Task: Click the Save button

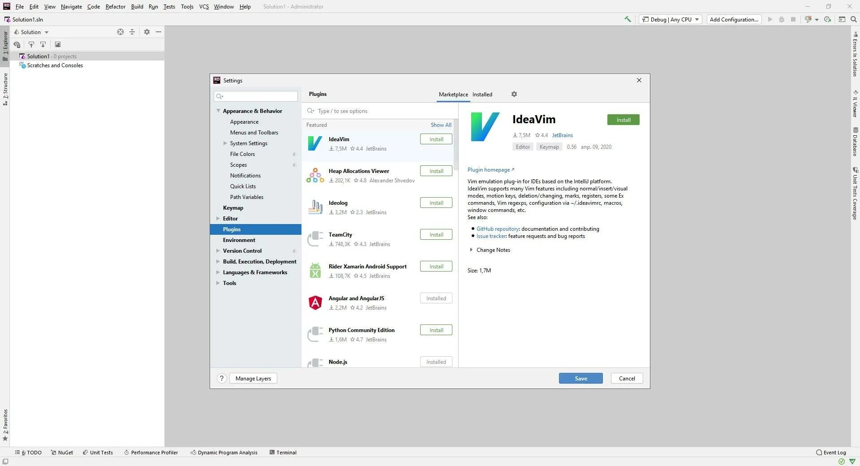Action: 580,378
